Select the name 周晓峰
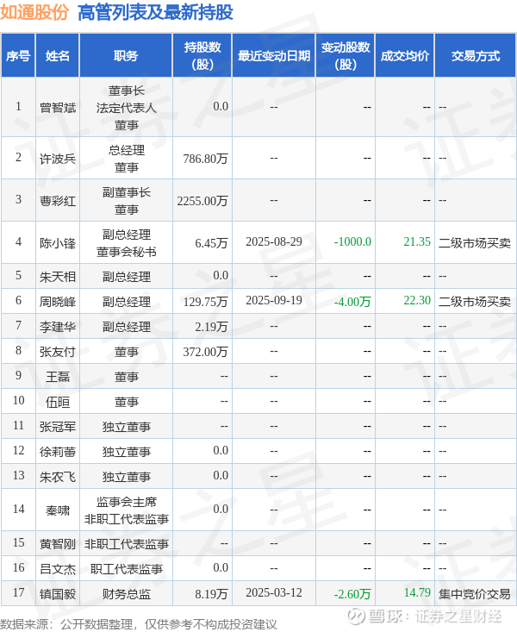Image resolution: width=517 pixels, height=632 pixels. pyautogui.click(x=58, y=302)
